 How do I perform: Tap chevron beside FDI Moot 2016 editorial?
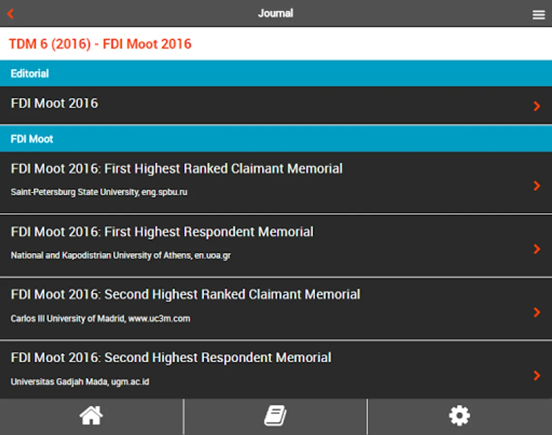(x=537, y=106)
